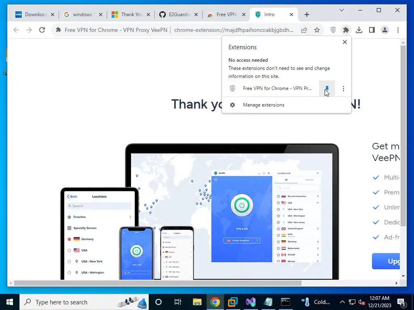The image size is (414, 310).
Task: Click the Chrome taskbar icon
Action: click(x=215, y=302)
